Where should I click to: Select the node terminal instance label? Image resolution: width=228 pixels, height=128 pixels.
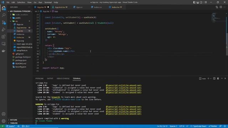(x=202, y=79)
